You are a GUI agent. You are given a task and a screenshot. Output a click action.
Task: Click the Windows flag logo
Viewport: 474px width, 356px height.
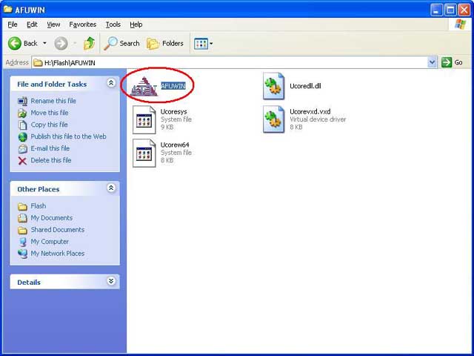click(460, 24)
